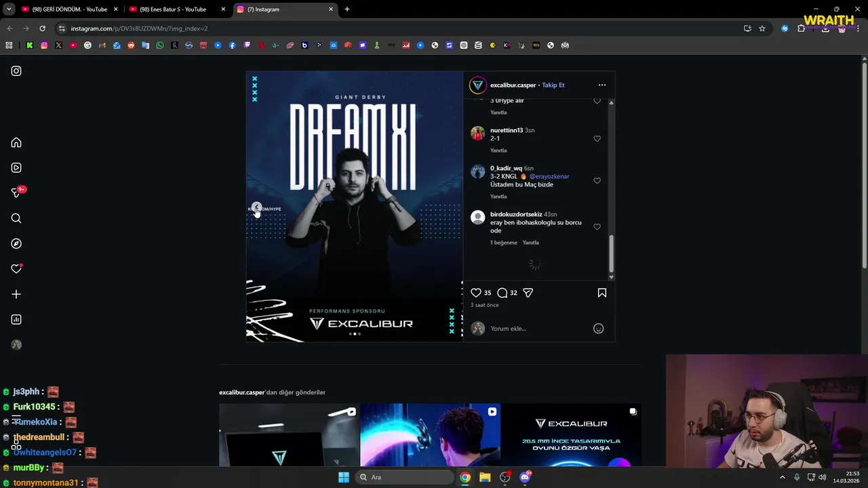868x488 pixels.
Task: Open the @erayozkenar mention
Action: [x=549, y=176]
